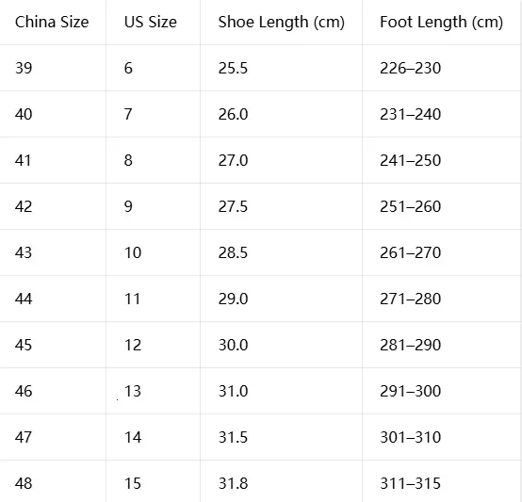Click the China Size column header
The width and height of the screenshot is (522, 502).
(52, 23)
